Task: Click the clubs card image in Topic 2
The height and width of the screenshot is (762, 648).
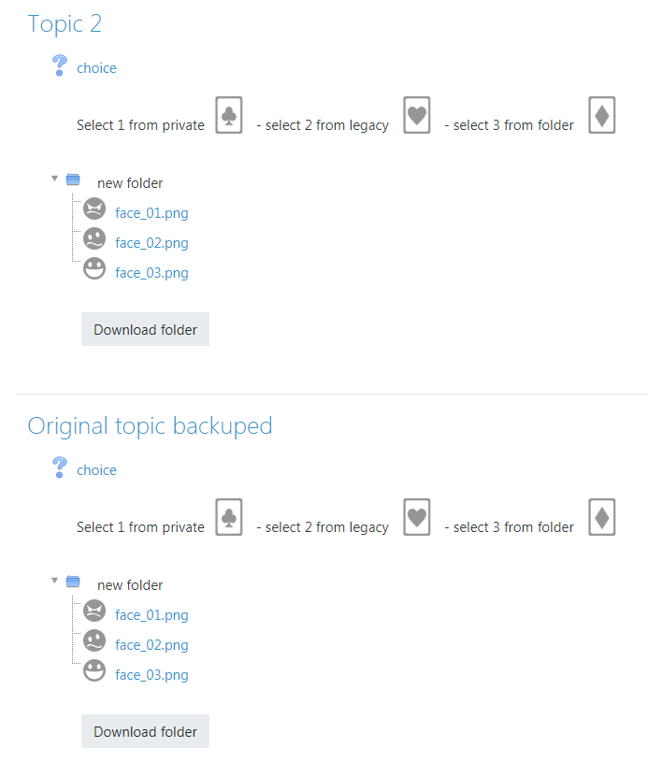Action: point(229,115)
